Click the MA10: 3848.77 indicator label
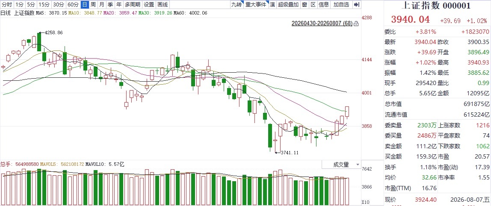 click(x=86, y=13)
